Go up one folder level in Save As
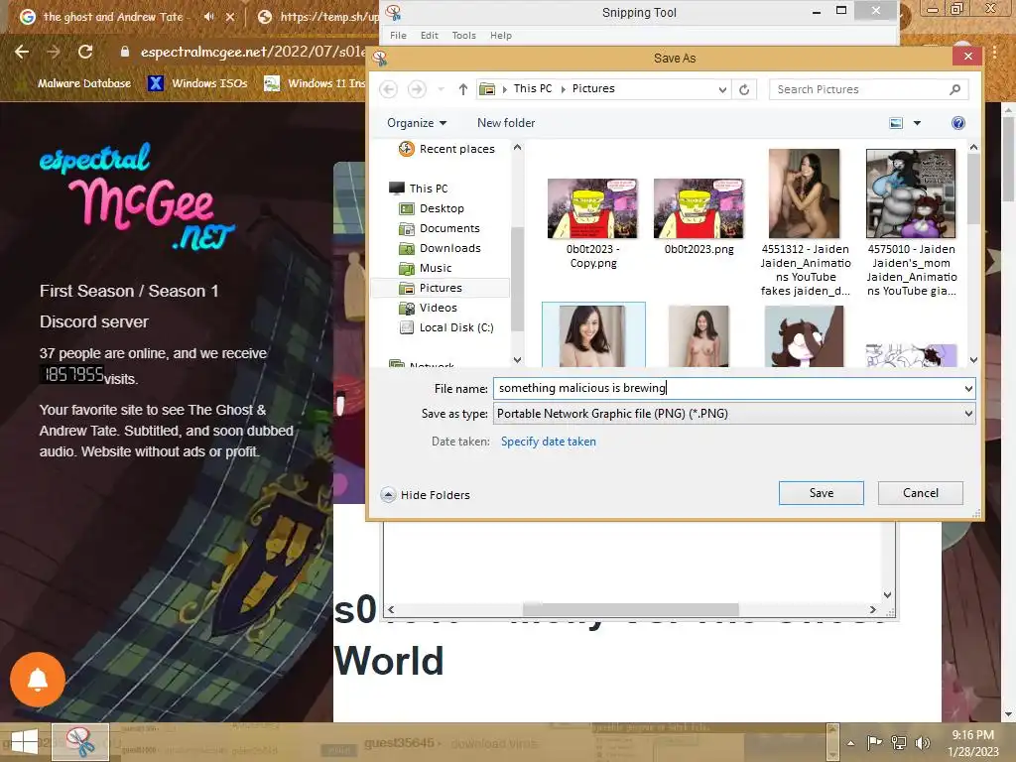This screenshot has height=762, width=1016. click(x=462, y=89)
